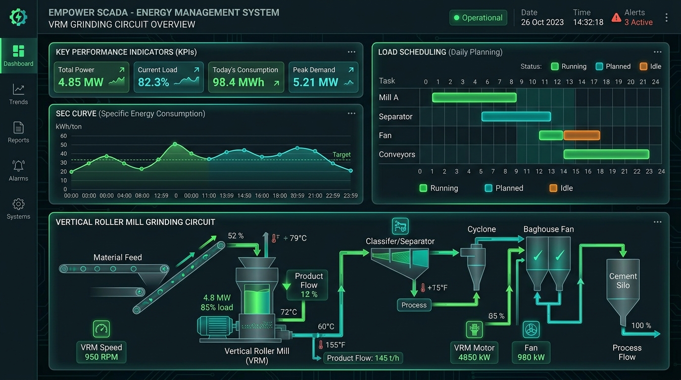Click the Current Load trend arrow icon
This screenshot has width=681, height=380.
point(196,70)
